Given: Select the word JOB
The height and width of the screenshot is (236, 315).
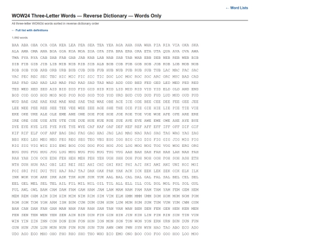Looking at the screenshot, I should tap(157, 64).
